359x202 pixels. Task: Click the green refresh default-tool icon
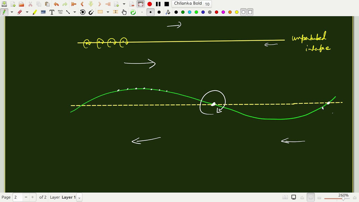click(x=133, y=12)
